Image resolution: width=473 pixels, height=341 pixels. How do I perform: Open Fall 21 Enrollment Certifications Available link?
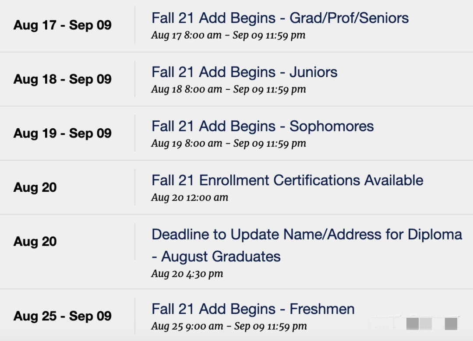[287, 180]
